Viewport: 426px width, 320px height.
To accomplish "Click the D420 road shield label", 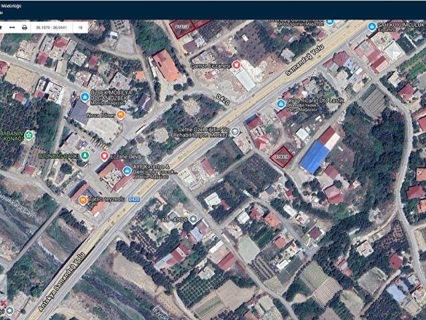I will [x=134, y=199].
